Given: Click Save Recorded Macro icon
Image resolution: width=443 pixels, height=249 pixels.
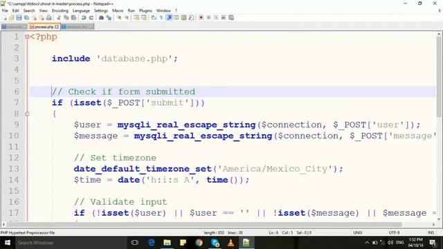Looking at the screenshot, I should coord(231,17).
